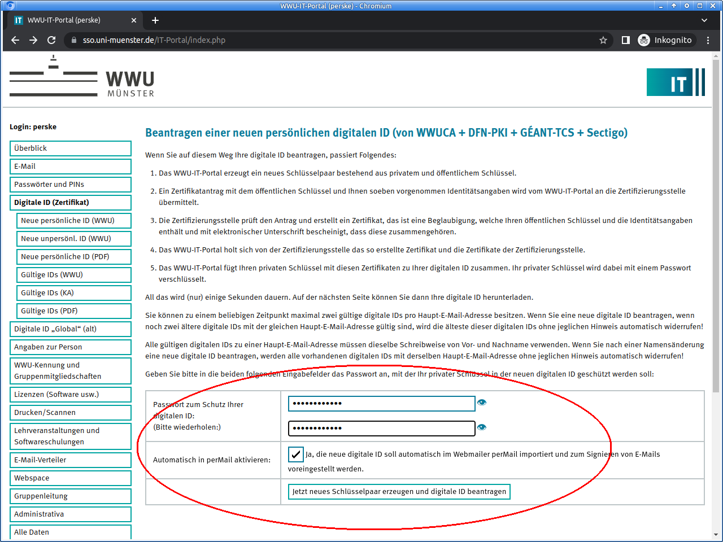Screen dimensions: 723x542
Task: Show the first password with eye icon
Action: click(x=481, y=403)
